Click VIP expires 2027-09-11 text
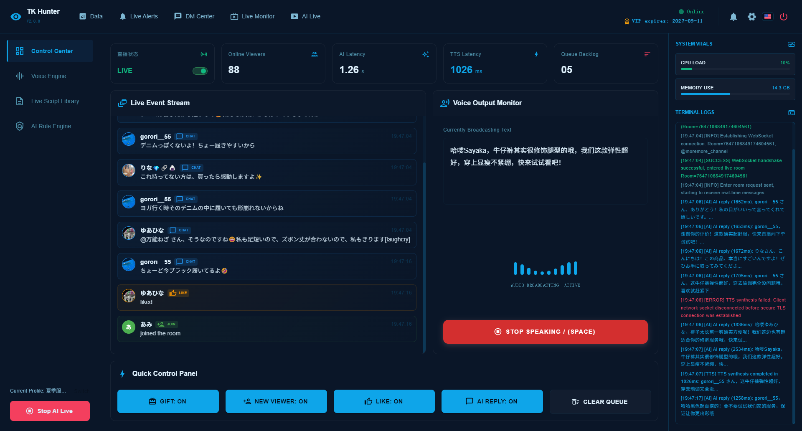This screenshot has height=431, width=802. coord(667,21)
